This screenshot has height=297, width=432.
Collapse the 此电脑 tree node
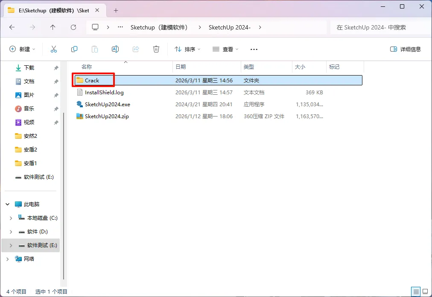7,204
